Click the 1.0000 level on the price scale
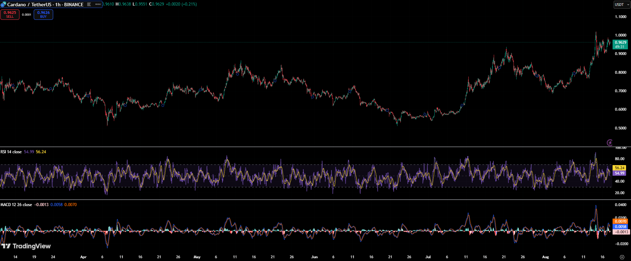Screen dimensions: 631x261 coord(621,35)
